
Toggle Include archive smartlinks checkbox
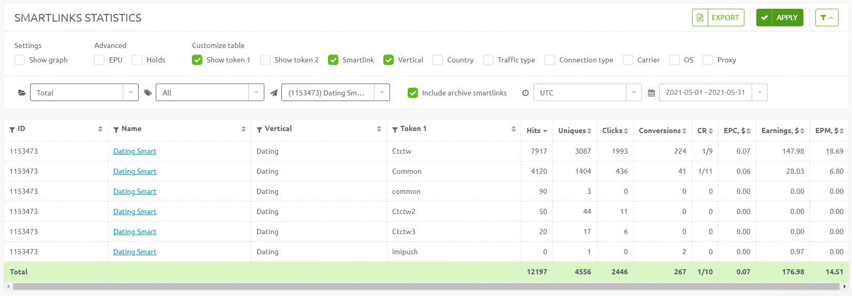[x=413, y=93]
